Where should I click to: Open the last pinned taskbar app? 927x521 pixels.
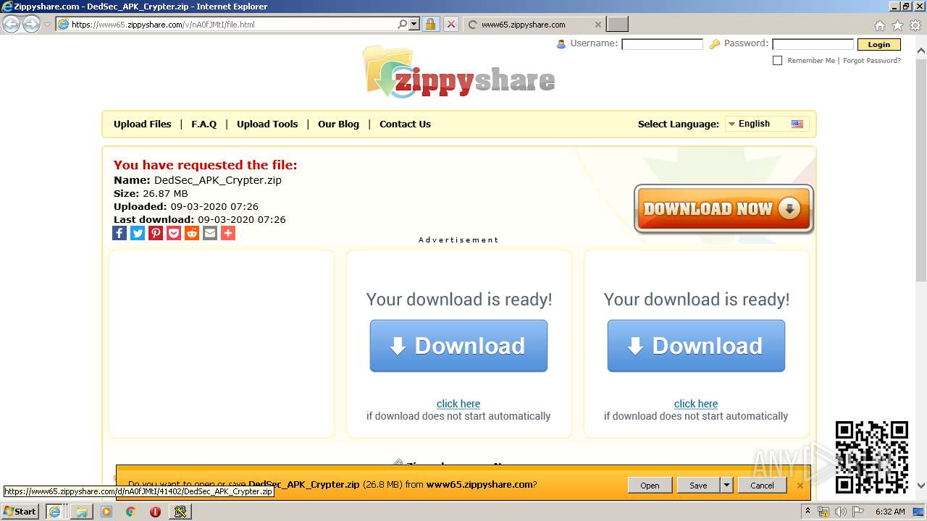180,511
